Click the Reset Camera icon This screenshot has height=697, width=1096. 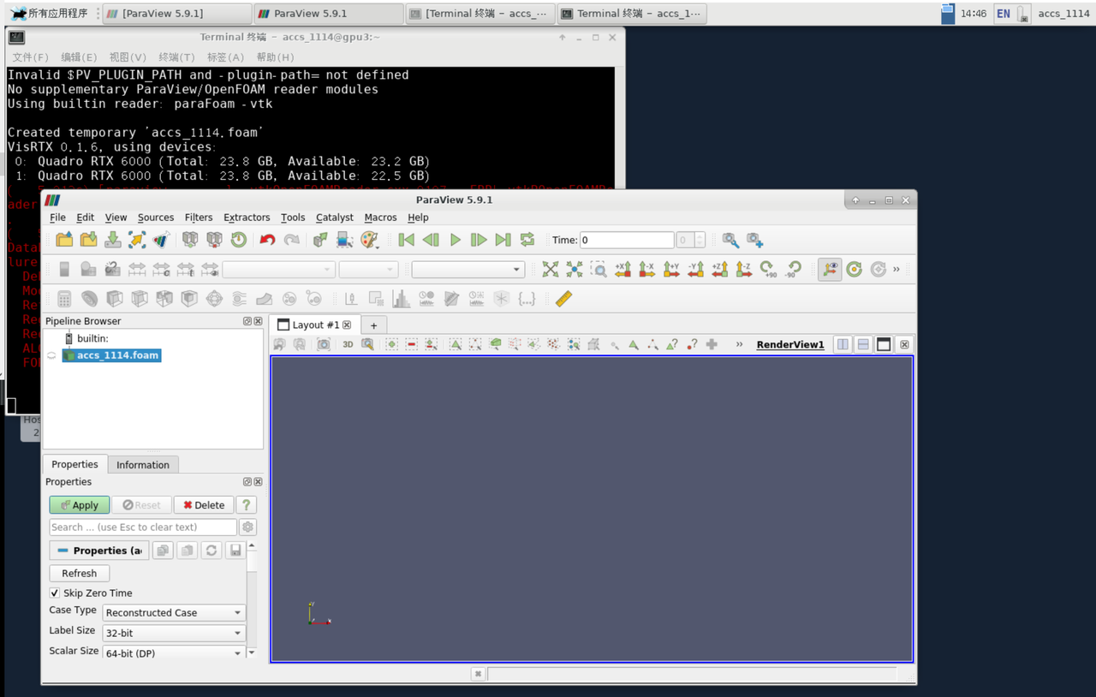point(550,270)
